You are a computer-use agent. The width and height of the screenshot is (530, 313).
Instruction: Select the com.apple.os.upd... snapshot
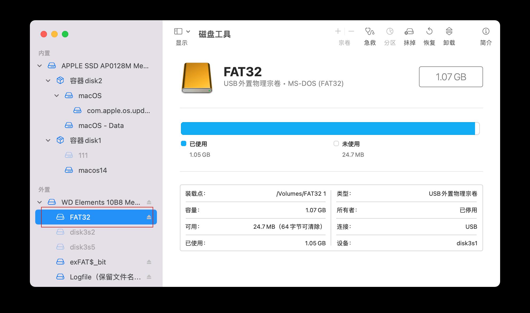coord(96,111)
